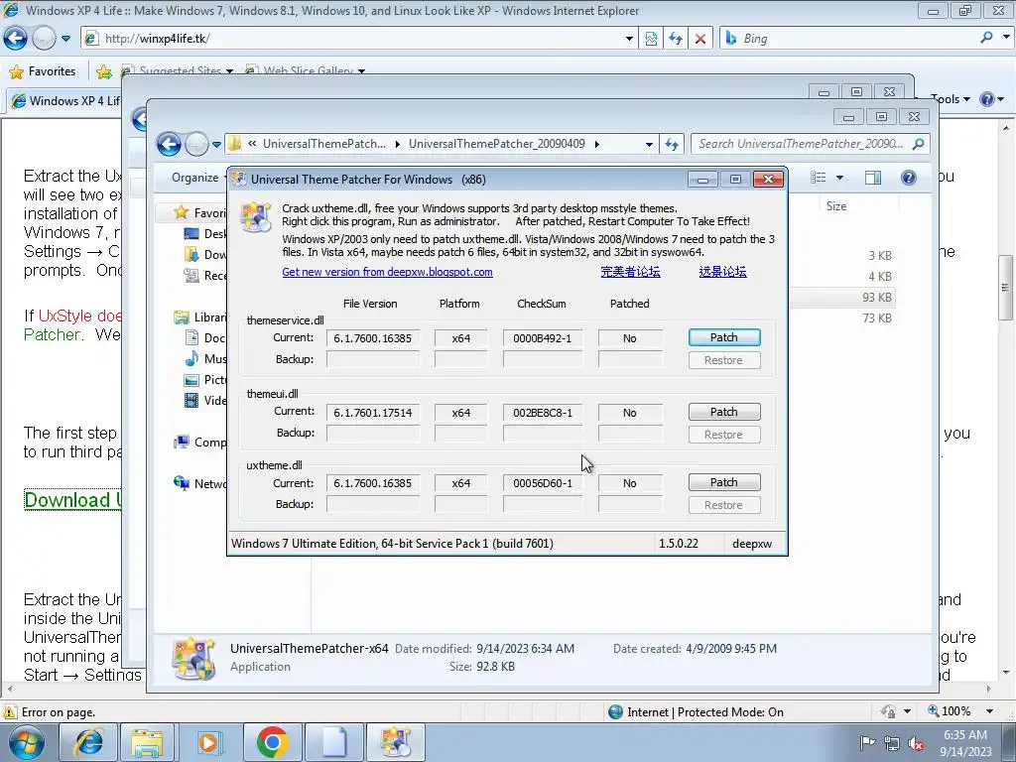Change the view with Explorer views icon
The width and height of the screenshot is (1016, 762).
point(819,178)
